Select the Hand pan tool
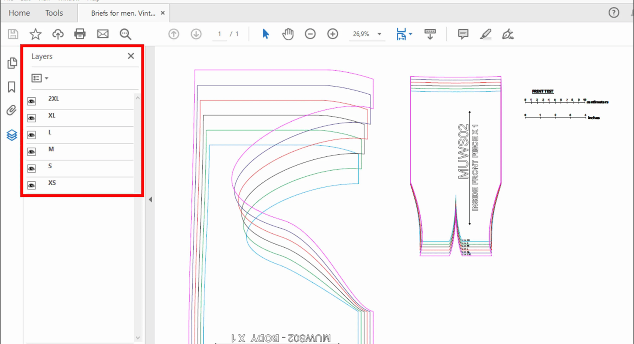Screen dimensions: 634x344 288,34
